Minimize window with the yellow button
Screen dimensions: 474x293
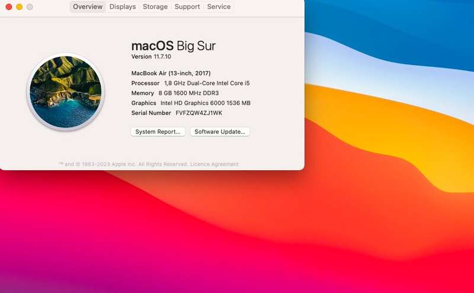point(20,7)
